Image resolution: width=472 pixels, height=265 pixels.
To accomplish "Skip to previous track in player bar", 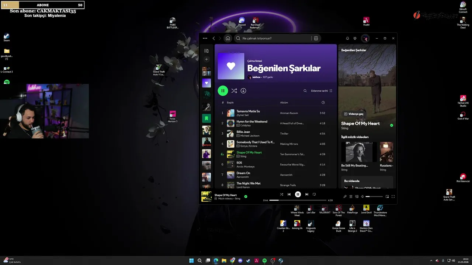I will 289,194.
